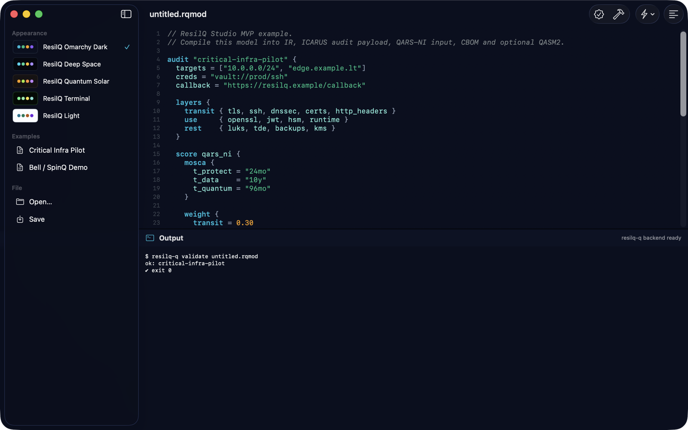The image size is (688, 430).
Task: Click the Omarchy Dark color dots swatch
Action: tap(25, 47)
